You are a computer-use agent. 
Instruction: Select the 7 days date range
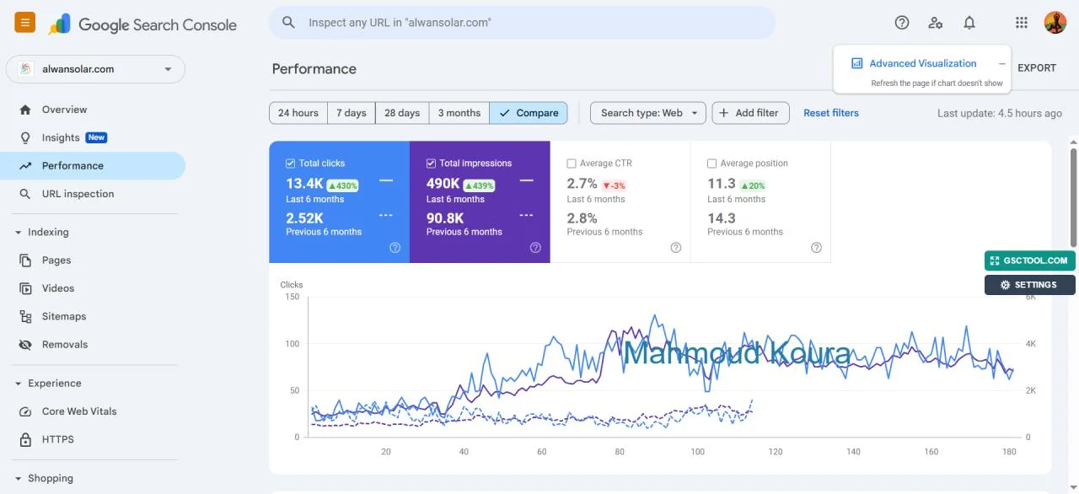[x=352, y=113]
